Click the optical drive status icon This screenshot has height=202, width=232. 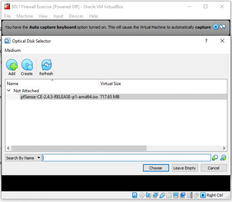point(142,195)
